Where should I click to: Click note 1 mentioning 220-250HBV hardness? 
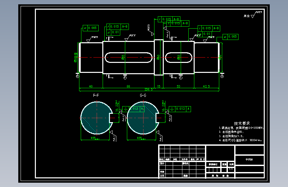[241, 128]
